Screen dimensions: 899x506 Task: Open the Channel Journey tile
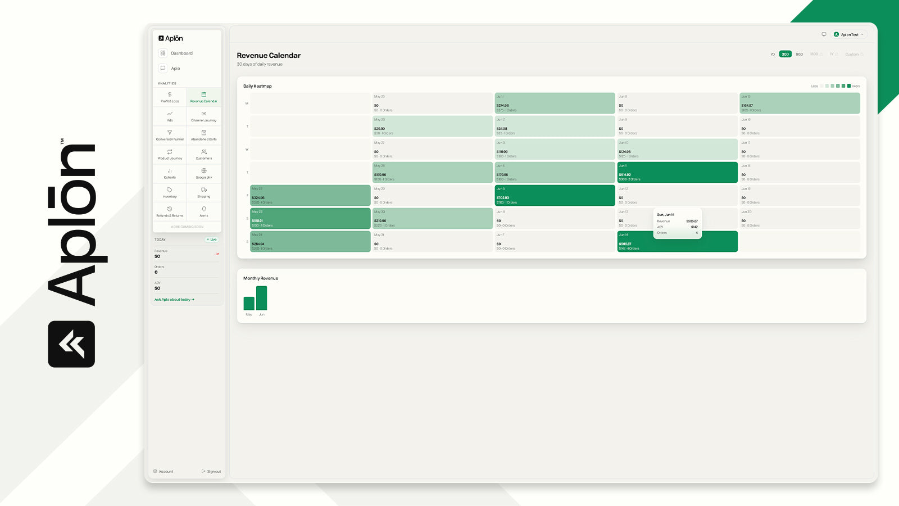click(204, 116)
